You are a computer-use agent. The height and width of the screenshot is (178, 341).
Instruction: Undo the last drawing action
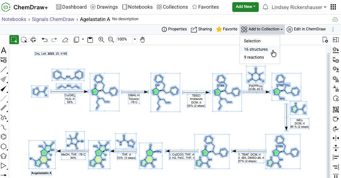[45, 40]
